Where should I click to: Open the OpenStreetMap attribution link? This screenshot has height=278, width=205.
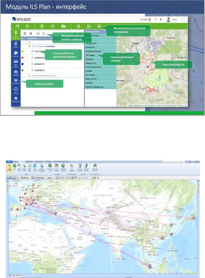point(149,106)
